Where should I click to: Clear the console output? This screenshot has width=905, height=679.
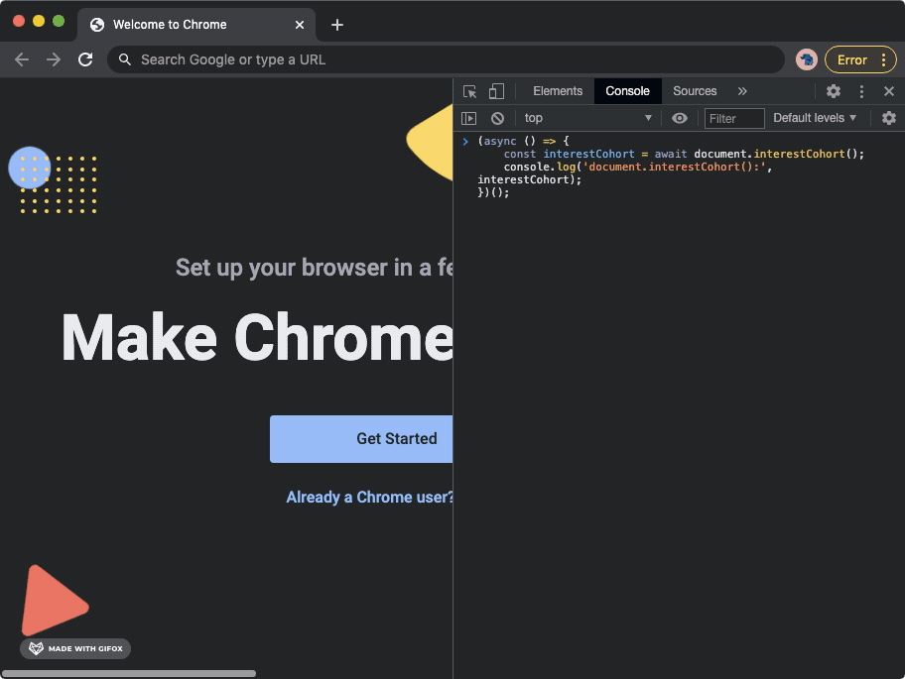point(497,118)
